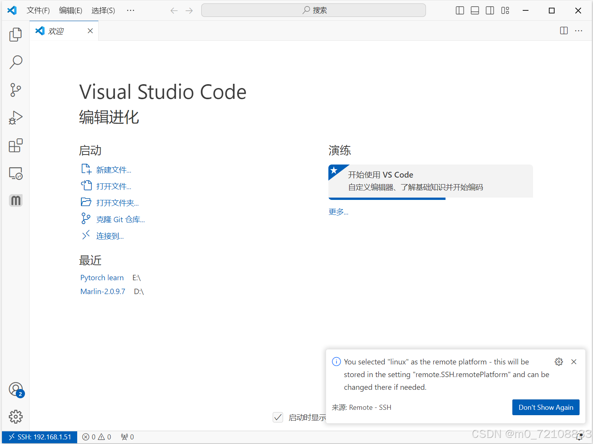593x444 pixels.
Task: Open the Extensions view
Action: pos(15,145)
